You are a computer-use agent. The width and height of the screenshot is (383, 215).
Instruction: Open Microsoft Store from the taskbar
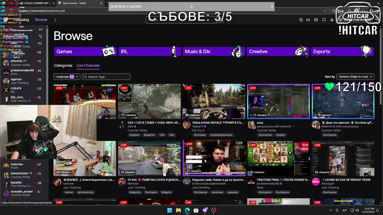point(196,210)
